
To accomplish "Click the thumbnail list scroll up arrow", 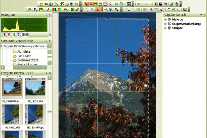I will point(49,78).
